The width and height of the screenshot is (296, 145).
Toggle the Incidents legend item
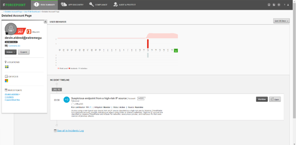pyautogui.click(x=73, y=68)
